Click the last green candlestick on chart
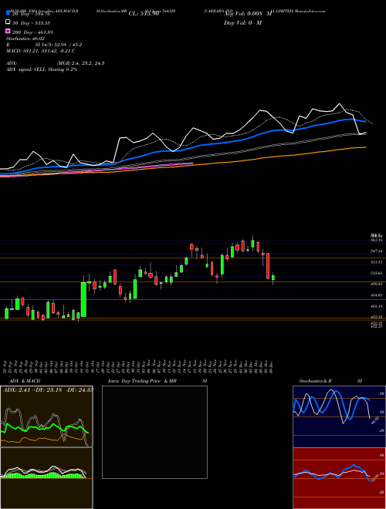This screenshot has height=509, width=386. (273, 278)
